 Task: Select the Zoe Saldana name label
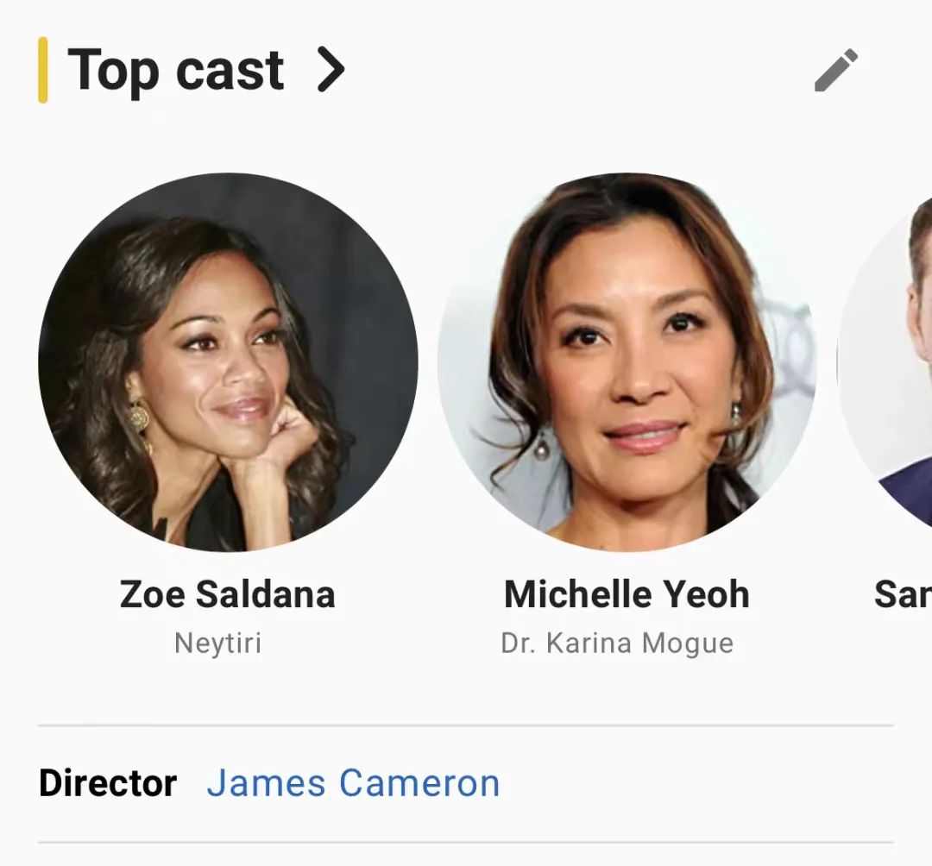227,594
